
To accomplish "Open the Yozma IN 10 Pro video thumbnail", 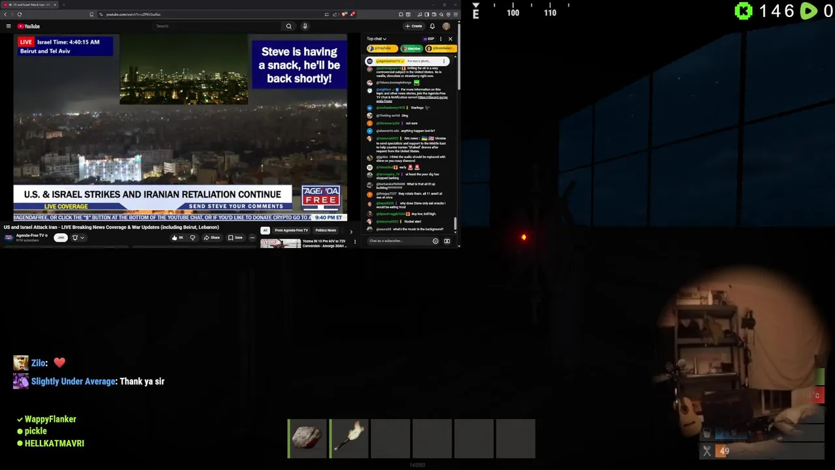I will click(x=281, y=243).
